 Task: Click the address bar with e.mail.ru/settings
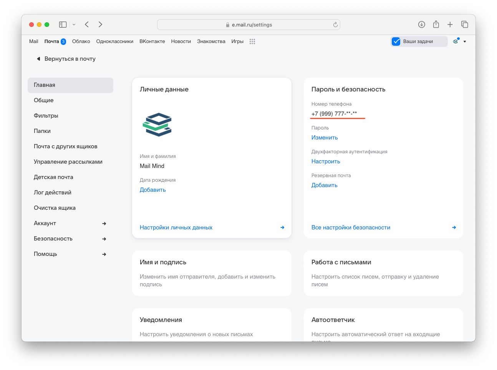coord(248,25)
